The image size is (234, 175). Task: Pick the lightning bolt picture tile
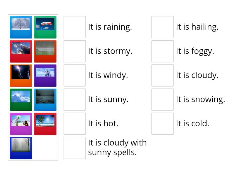click(21, 76)
